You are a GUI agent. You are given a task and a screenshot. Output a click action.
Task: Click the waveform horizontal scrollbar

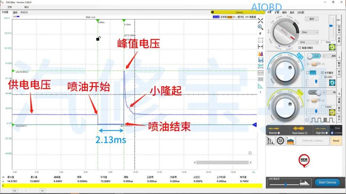222,162
